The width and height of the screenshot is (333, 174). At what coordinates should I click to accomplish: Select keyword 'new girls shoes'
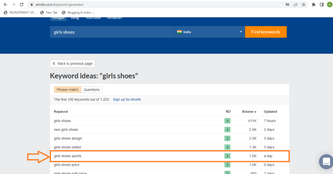[x=66, y=130]
